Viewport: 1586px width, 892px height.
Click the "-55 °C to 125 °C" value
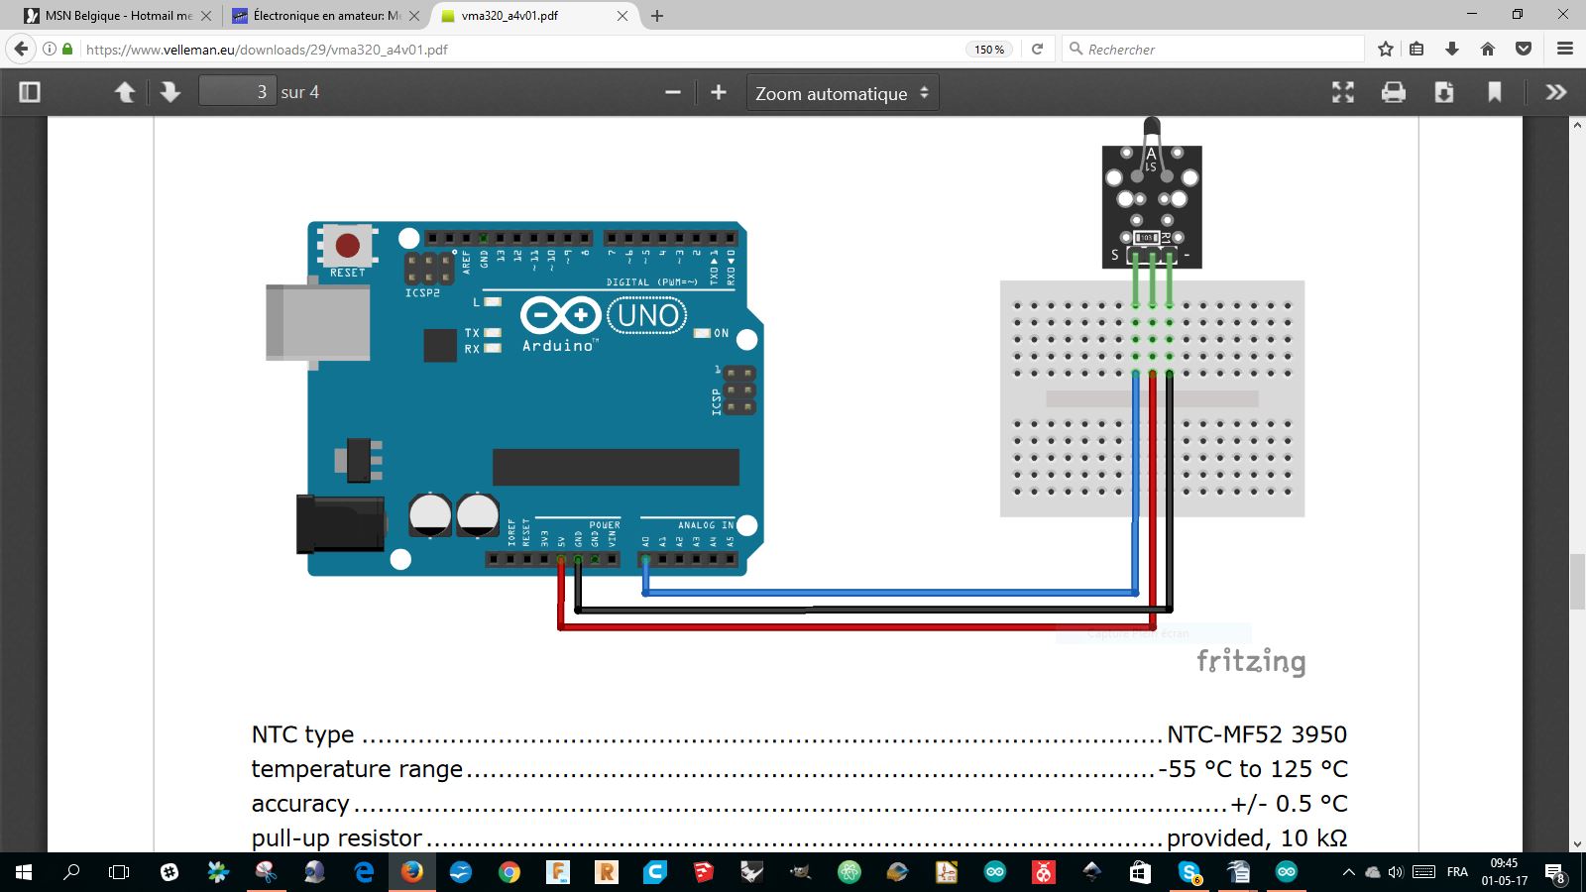coord(1254,769)
